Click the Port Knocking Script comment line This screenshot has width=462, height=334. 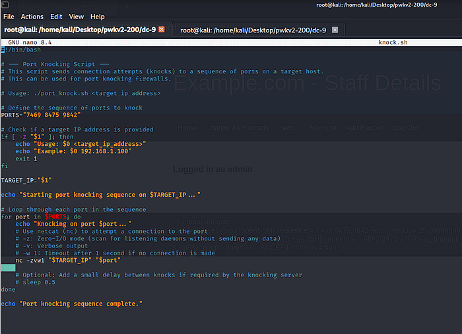tap(55, 64)
